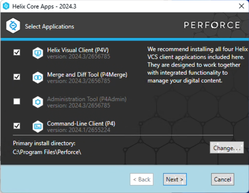Click the P4Merge overlapping circles icon

[38, 77]
